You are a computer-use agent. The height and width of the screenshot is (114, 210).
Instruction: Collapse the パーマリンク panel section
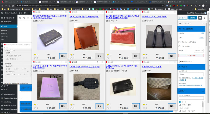[x=191, y=67]
